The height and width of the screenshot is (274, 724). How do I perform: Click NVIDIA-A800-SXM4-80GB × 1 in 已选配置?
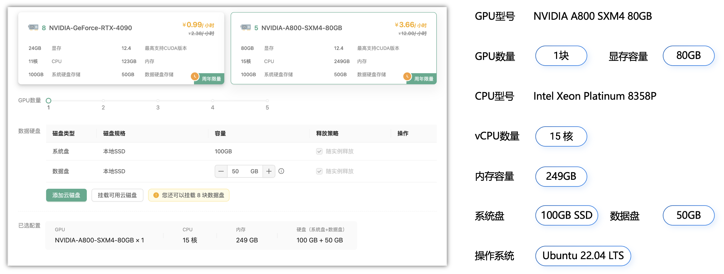(99, 240)
